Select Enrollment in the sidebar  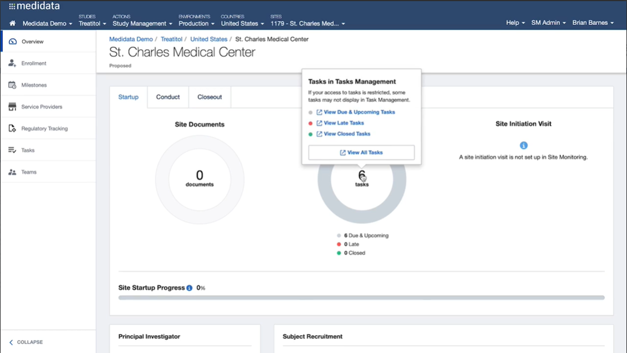pyautogui.click(x=48, y=63)
